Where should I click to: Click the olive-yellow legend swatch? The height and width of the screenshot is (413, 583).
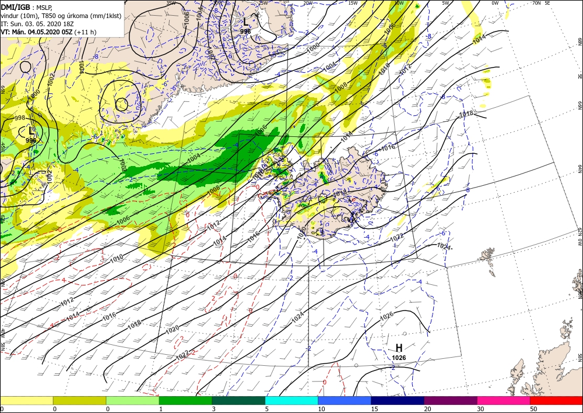pos(79,401)
